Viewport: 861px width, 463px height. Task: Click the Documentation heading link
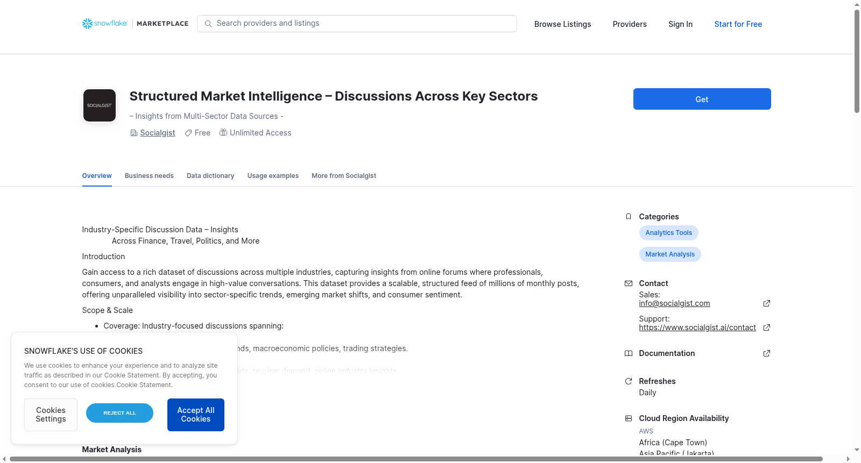tap(667, 353)
